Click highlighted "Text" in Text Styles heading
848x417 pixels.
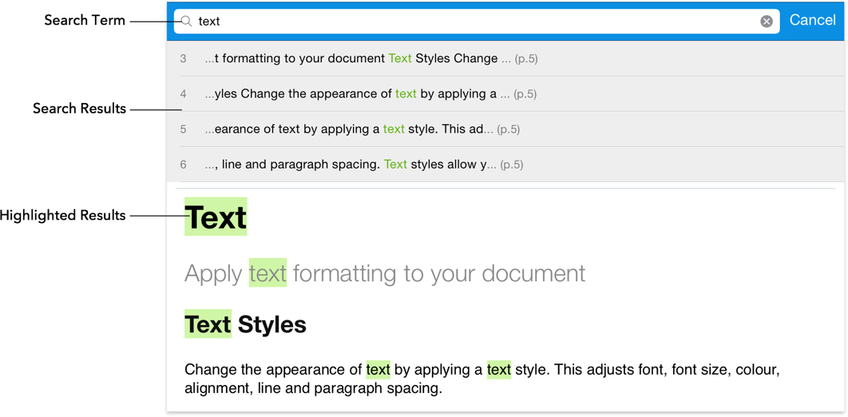pyautogui.click(x=208, y=324)
